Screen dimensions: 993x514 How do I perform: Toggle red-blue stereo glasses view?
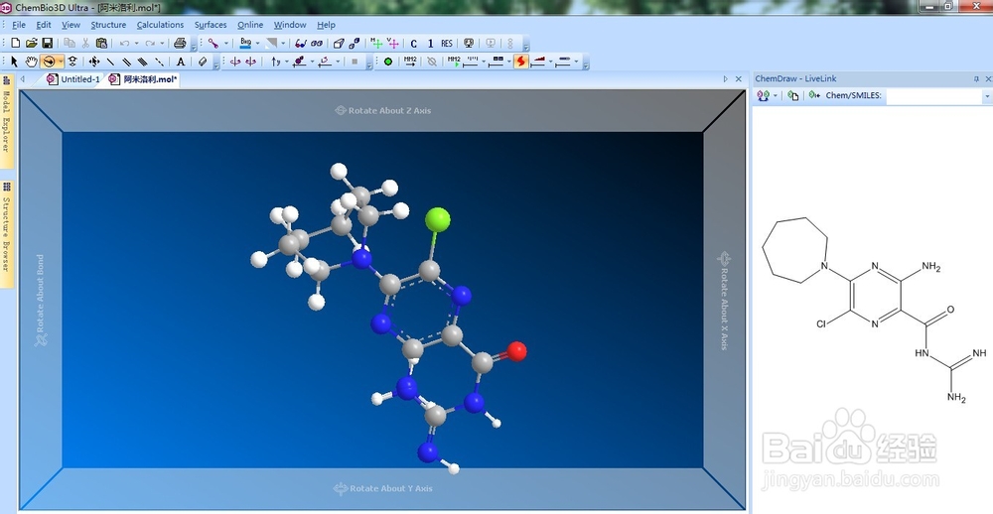301,43
